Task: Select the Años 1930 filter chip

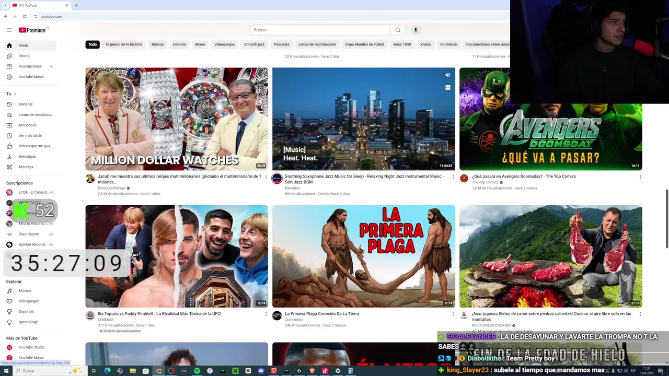Action: point(402,44)
